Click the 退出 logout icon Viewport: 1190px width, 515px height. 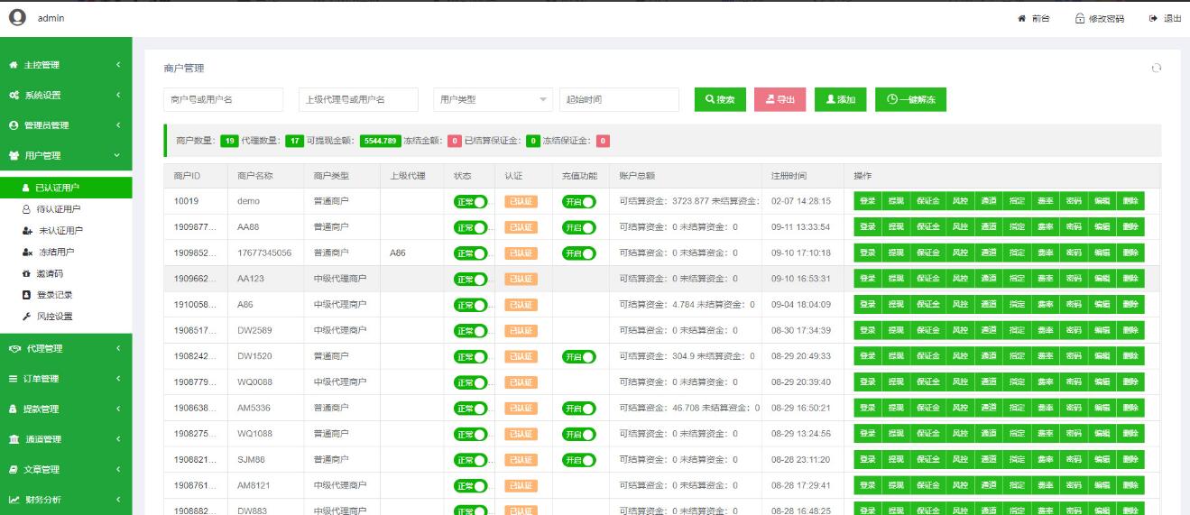1153,19
